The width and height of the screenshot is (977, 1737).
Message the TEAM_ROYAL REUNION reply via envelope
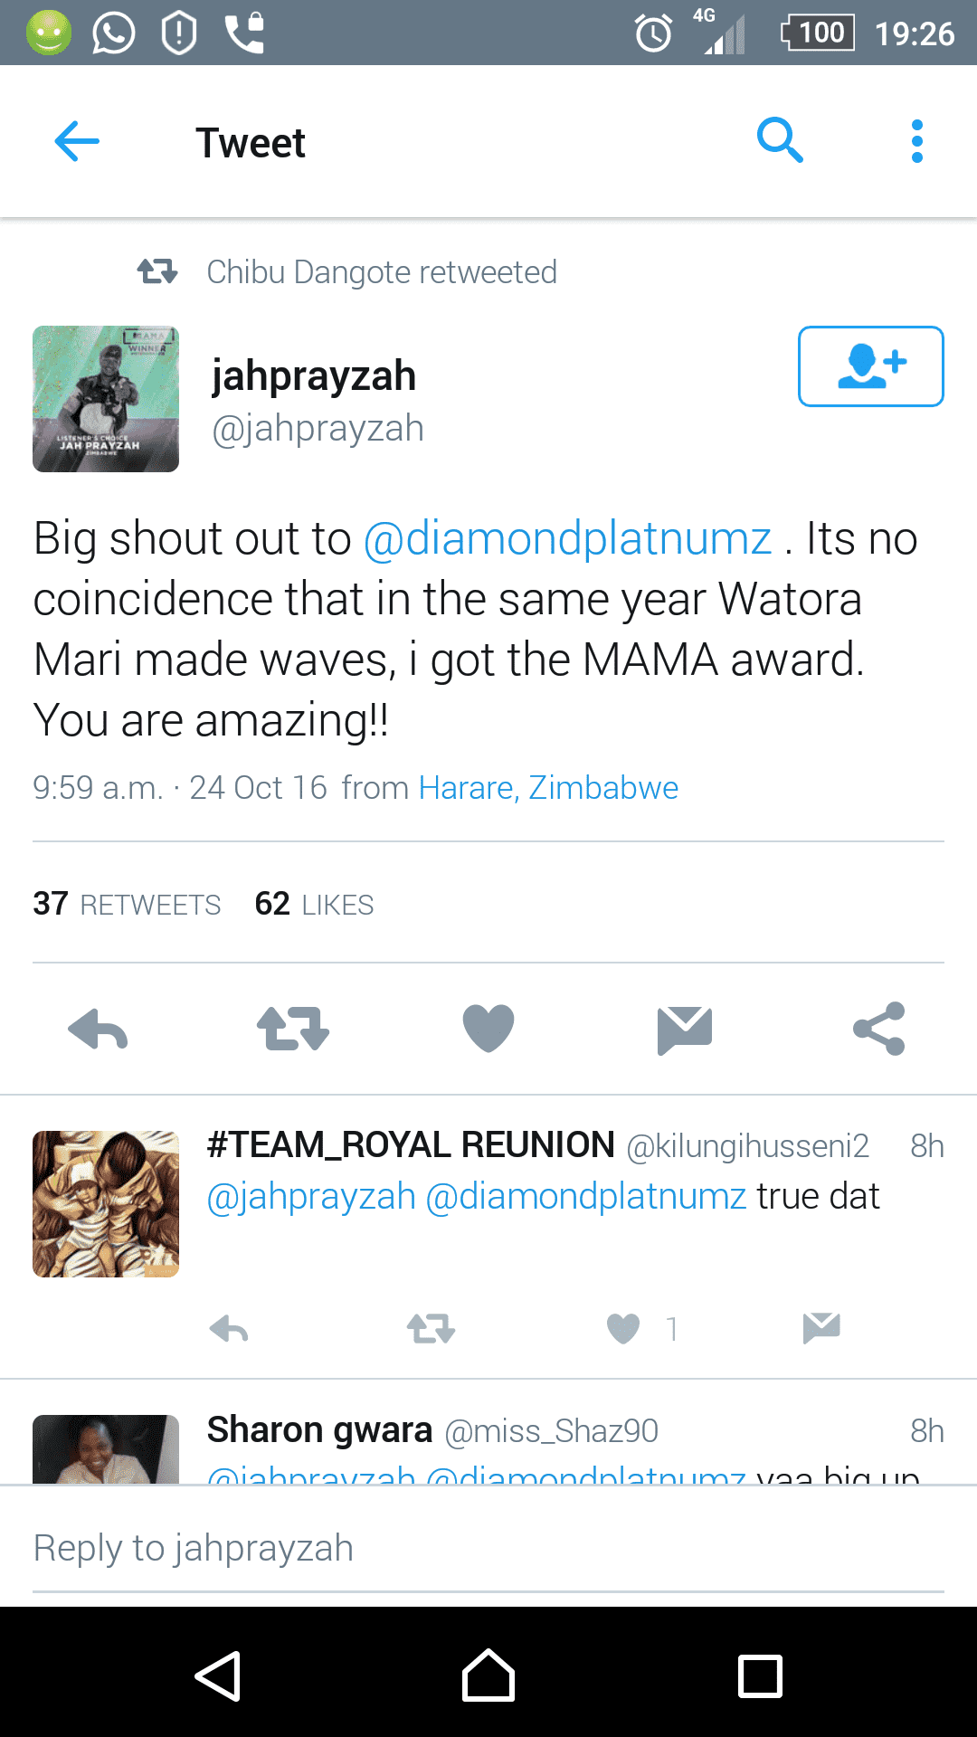click(821, 1328)
